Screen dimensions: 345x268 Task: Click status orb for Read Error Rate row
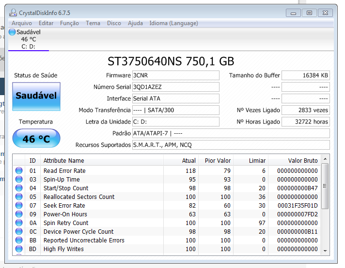(19, 170)
